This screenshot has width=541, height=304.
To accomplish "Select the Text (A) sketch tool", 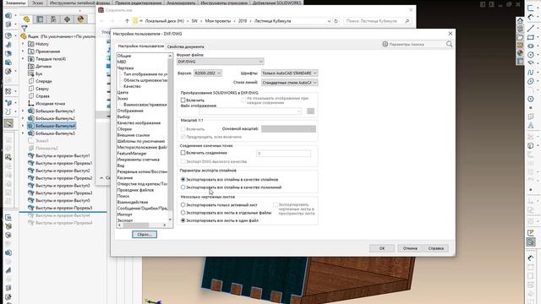I will (x=531, y=126).
